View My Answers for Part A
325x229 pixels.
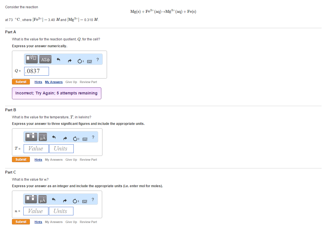[54, 82]
